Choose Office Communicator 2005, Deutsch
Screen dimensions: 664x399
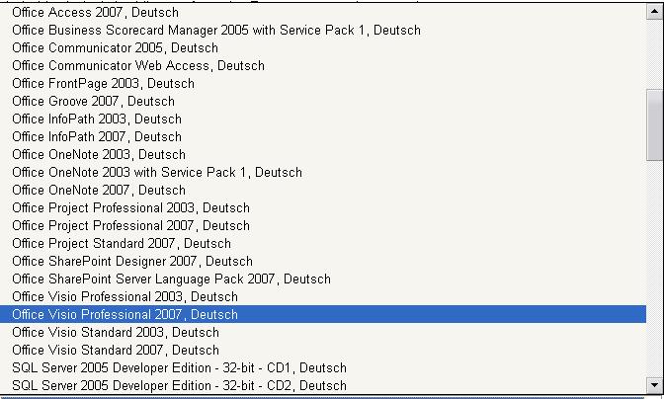[x=323, y=47]
